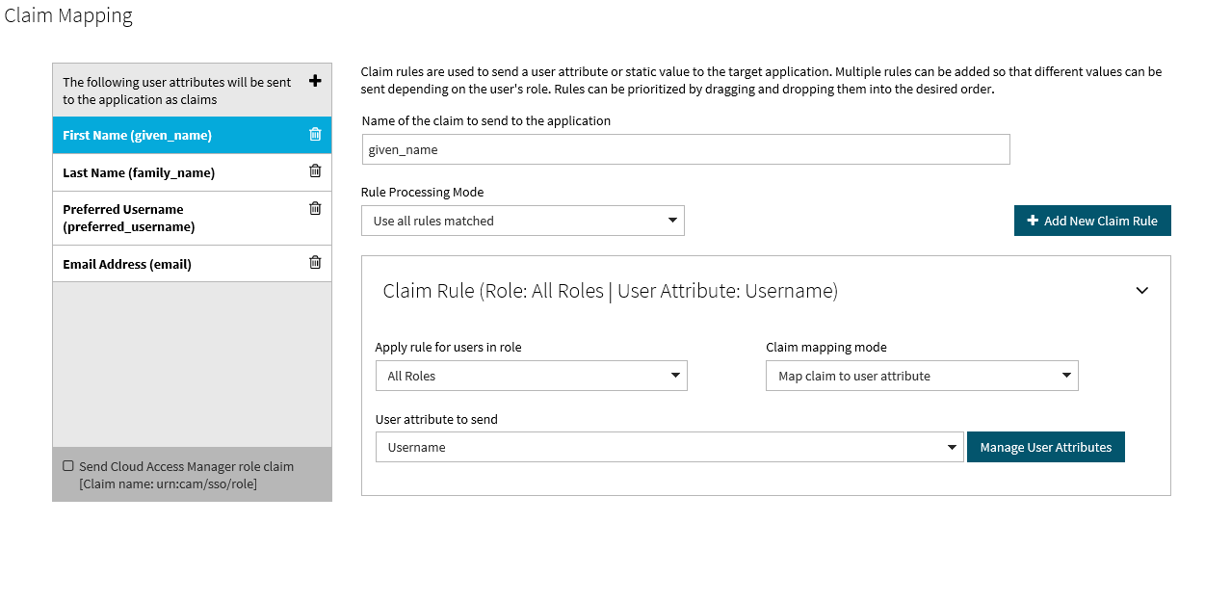Click the plus icon to add claim
The height and width of the screenshot is (601, 1231).
[x=315, y=81]
